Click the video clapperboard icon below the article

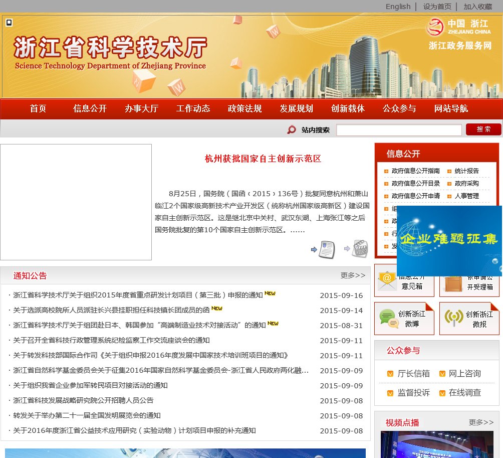[360, 249]
